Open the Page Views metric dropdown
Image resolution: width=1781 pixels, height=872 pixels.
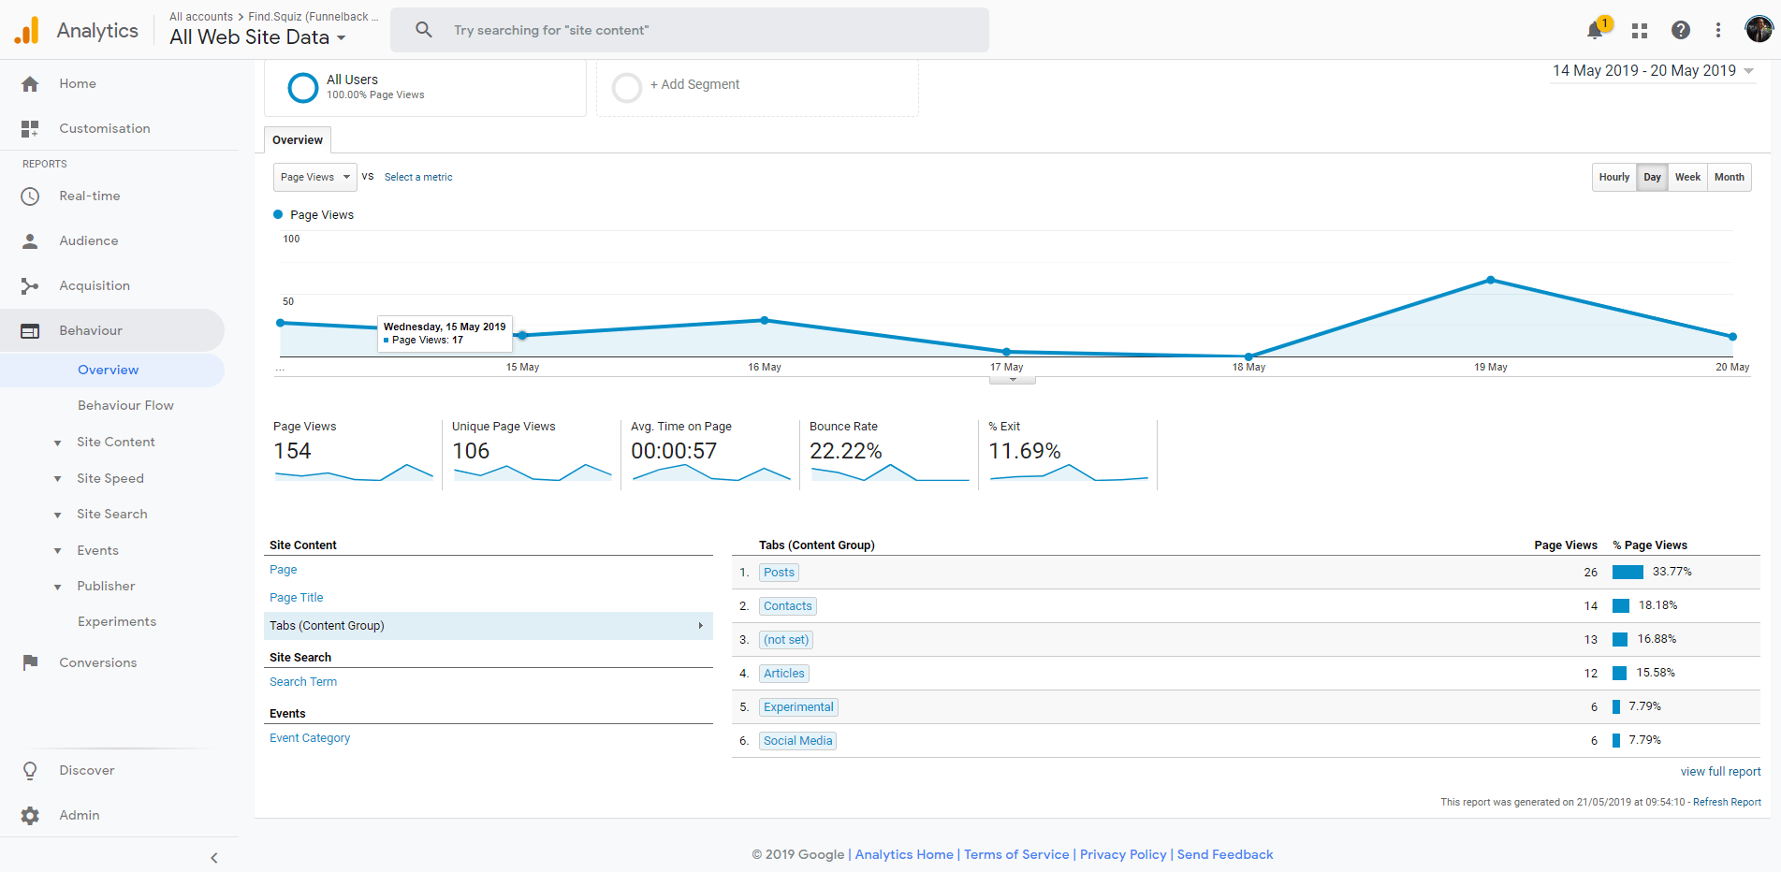314,177
